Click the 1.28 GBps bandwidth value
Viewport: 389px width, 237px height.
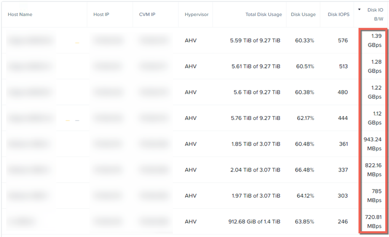(374, 66)
